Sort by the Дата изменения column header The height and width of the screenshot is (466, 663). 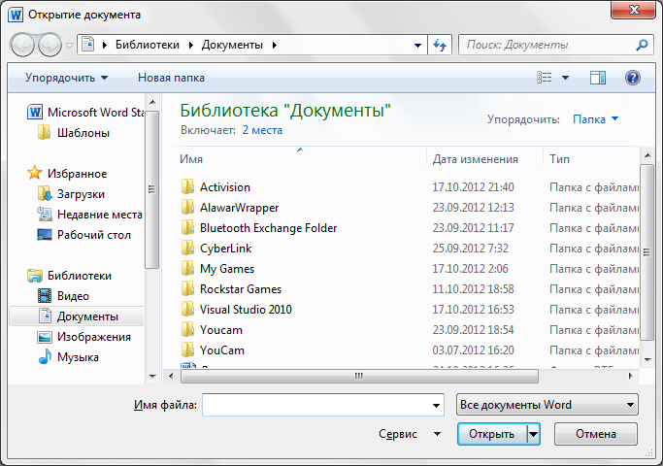pyautogui.click(x=484, y=159)
